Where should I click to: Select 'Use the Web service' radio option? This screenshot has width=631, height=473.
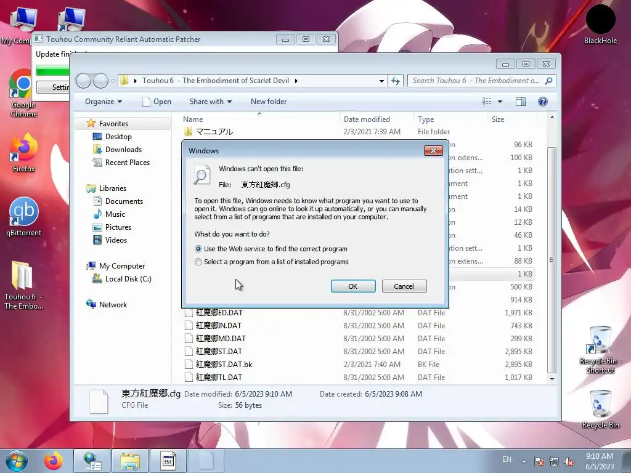point(271,249)
